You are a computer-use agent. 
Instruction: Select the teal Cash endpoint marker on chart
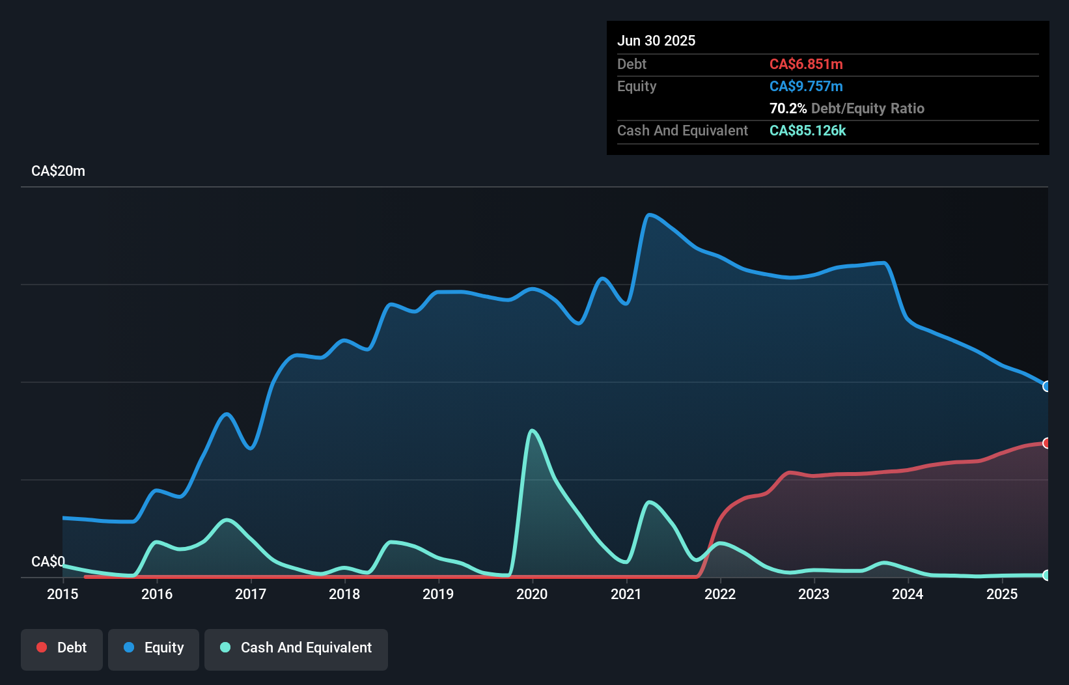click(1047, 576)
